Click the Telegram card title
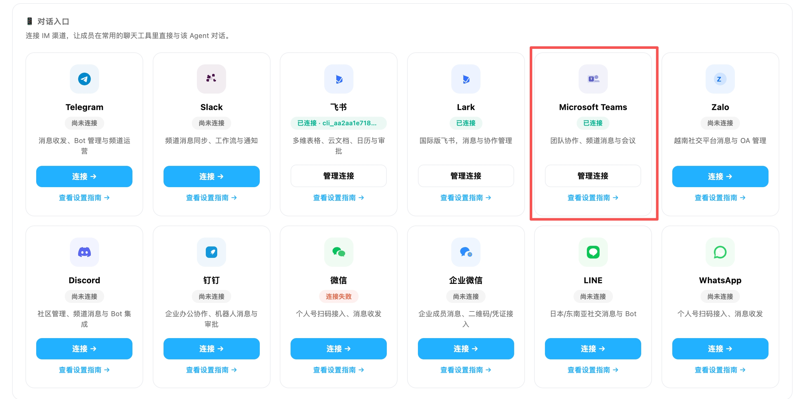Image resolution: width=799 pixels, height=399 pixels. coord(84,107)
